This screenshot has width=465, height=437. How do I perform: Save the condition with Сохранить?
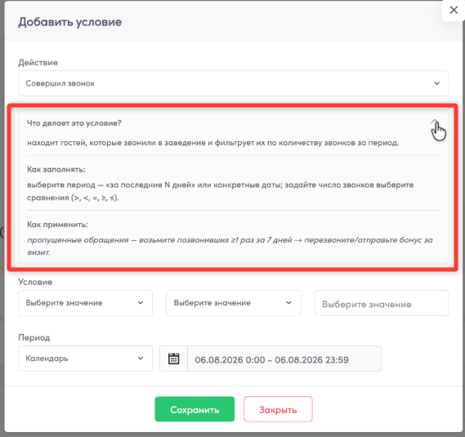[x=194, y=409]
